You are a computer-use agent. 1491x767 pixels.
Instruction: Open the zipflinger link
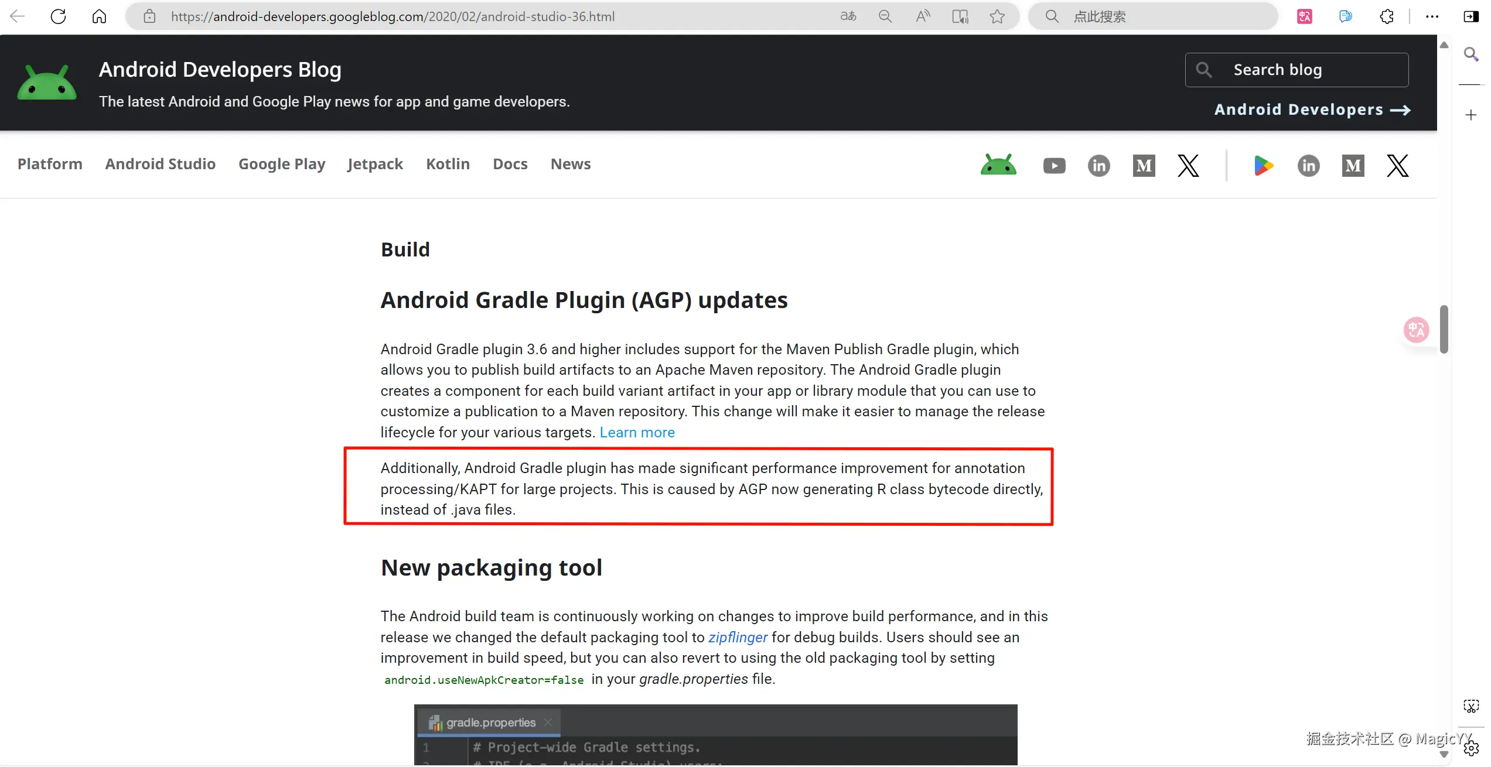738,637
